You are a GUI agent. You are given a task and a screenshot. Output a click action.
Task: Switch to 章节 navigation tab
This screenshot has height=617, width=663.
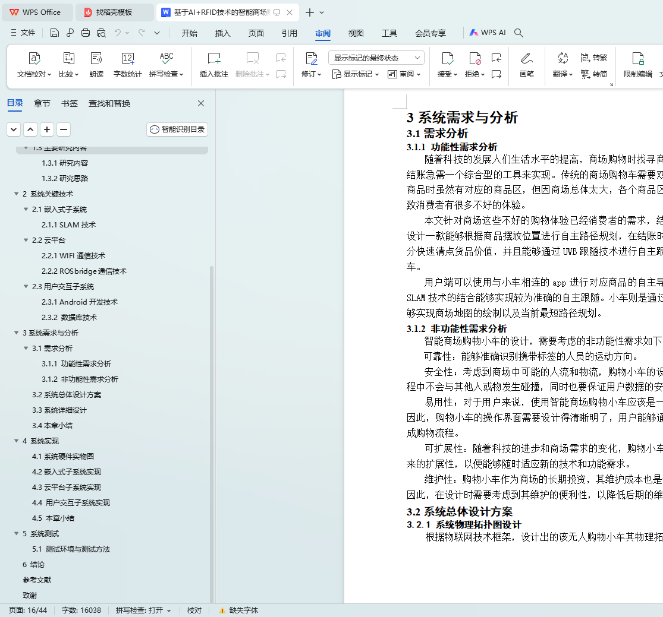coord(42,103)
